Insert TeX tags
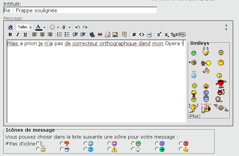 (x=174, y=35)
